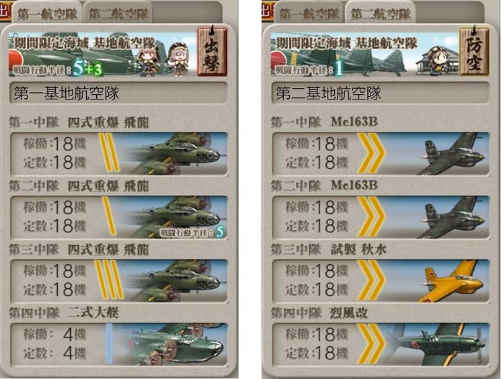Image resolution: width=501 pixels, height=379 pixels.
Task: Select 第二航空隊 tab in left panel
Action: pos(118,13)
